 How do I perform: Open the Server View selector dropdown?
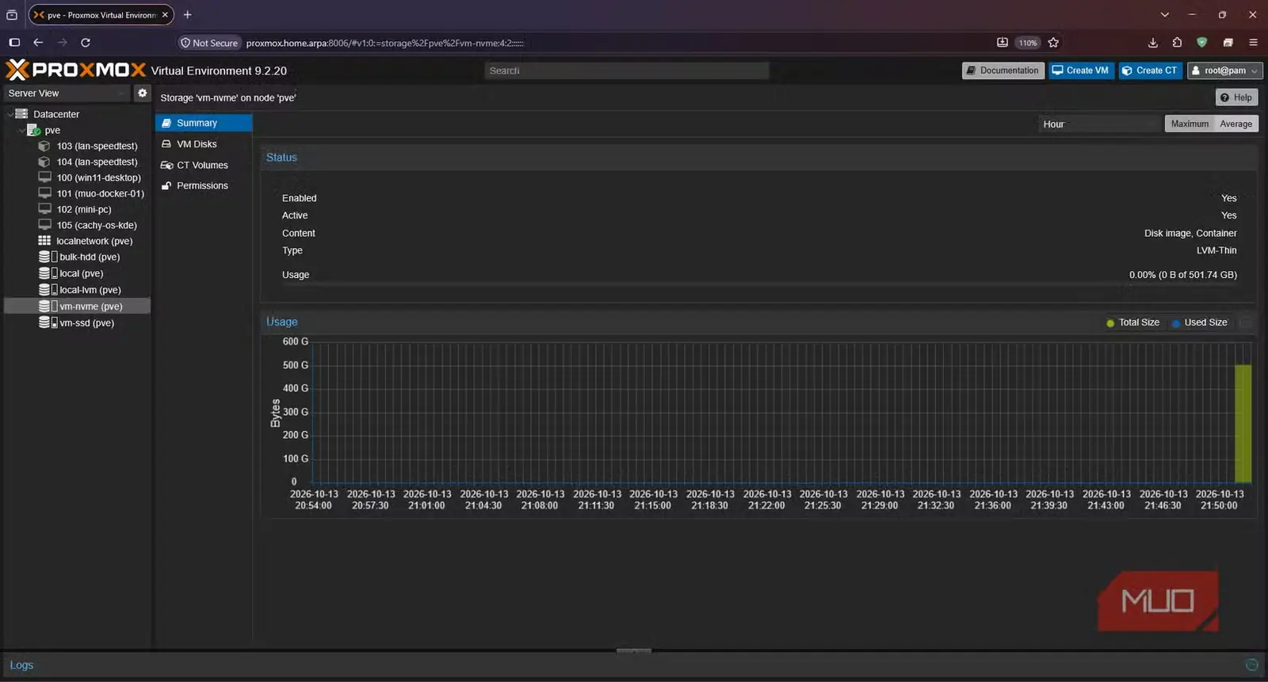click(x=67, y=93)
